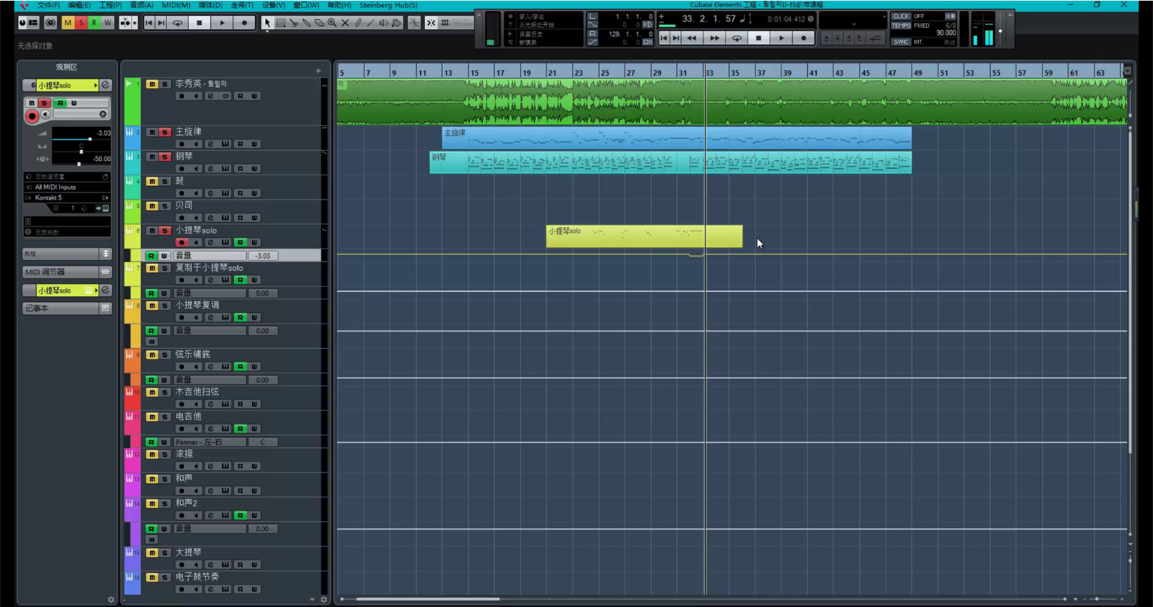This screenshot has width=1153, height=607.
Task: Click Play in the floating transport panel
Action: pos(781,38)
